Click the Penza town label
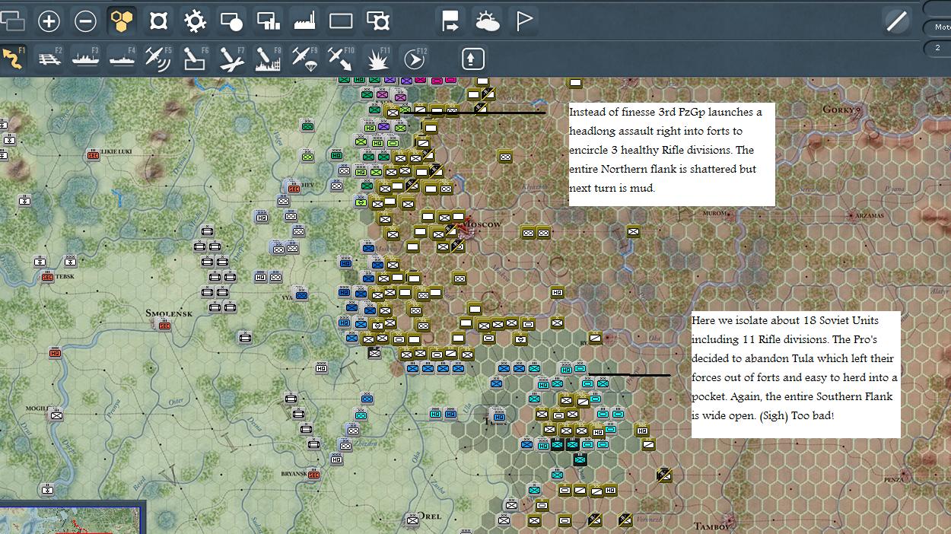The image size is (951, 534). 894,479
